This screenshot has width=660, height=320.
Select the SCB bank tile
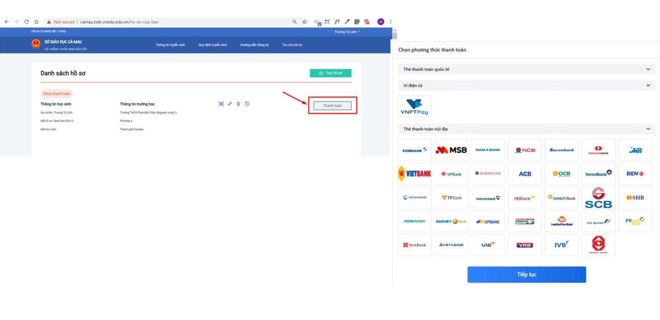[x=598, y=198]
